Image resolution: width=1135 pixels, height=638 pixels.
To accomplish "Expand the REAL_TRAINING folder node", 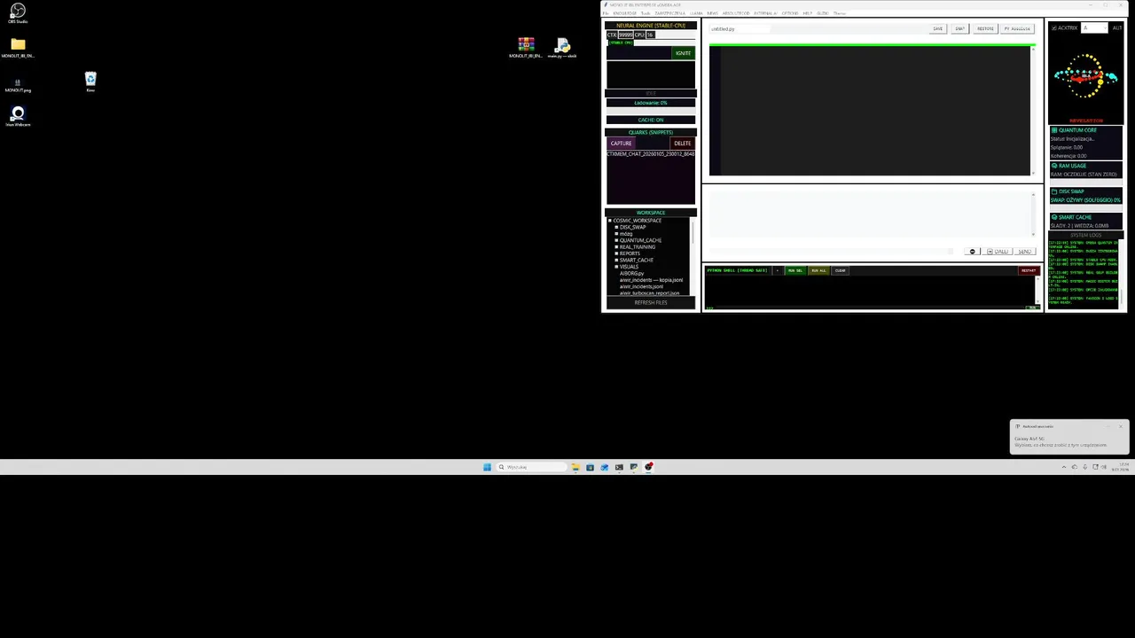I will click(616, 247).
